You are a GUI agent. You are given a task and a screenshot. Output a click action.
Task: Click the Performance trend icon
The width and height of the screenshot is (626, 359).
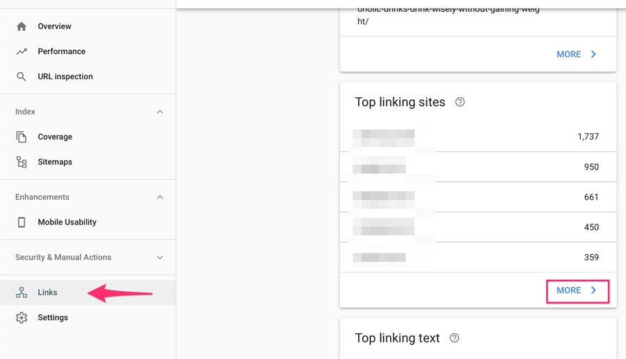pos(22,51)
